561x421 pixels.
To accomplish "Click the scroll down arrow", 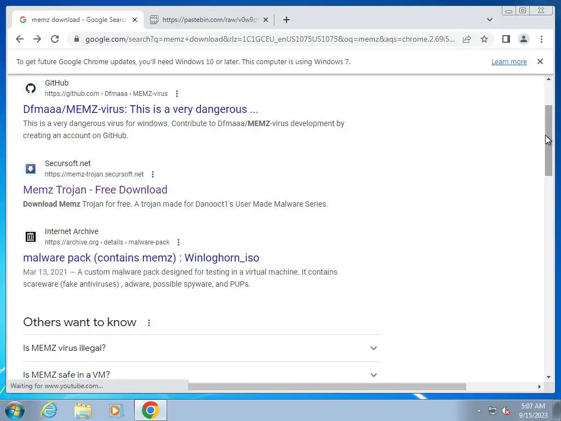I will point(548,377).
